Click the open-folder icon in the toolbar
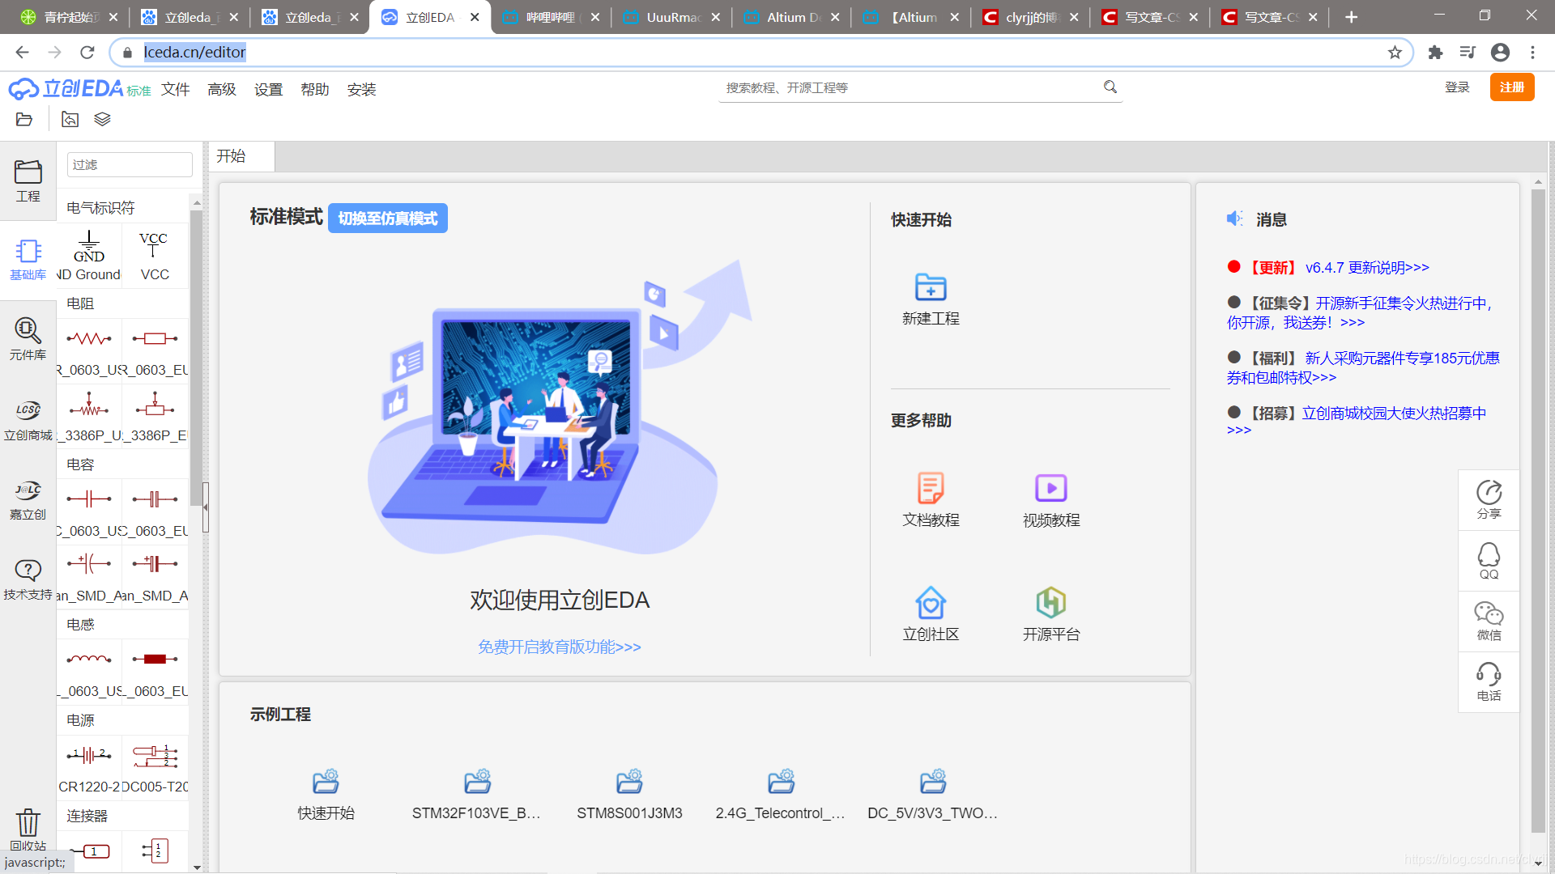The width and height of the screenshot is (1555, 874). coord(23,119)
